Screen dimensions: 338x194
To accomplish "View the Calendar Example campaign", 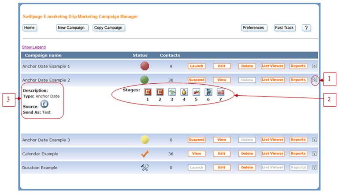I will (x=197, y=153).
